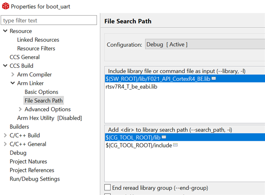Click ellipsis icon beside F021_API_CortexR4_BE.lib entry
265x195 pixels.
(214, 78)
